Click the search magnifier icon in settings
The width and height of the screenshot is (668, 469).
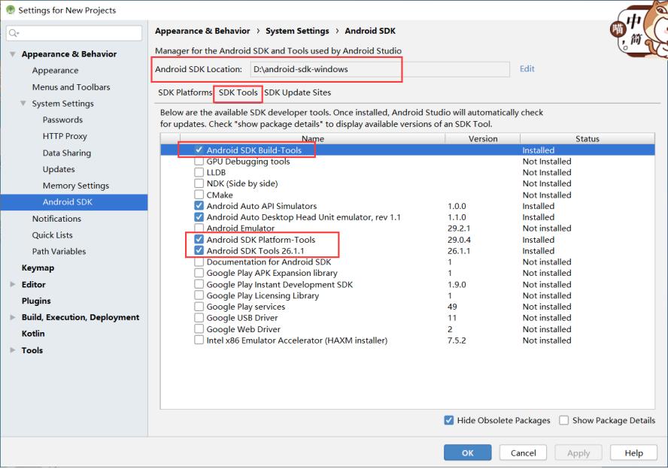coord(14,33)
